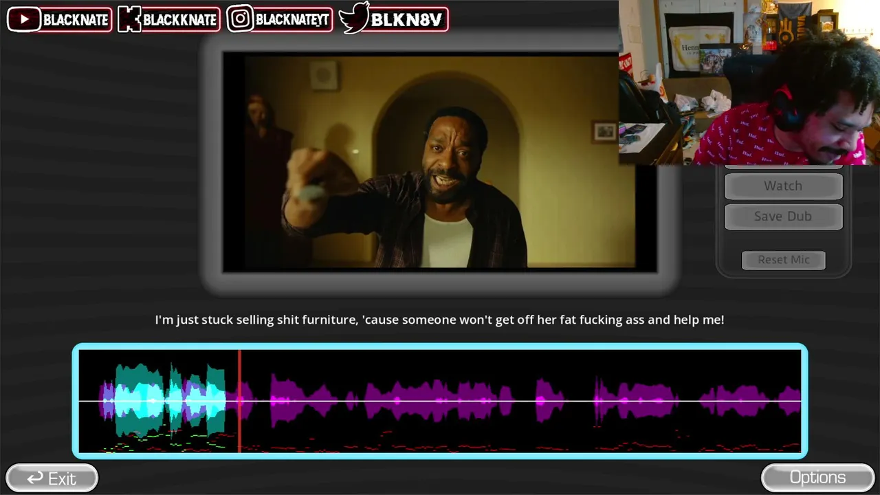The image size is (880, 495).
Task: Click the streamer webcam feed
Action: (749, 82)
